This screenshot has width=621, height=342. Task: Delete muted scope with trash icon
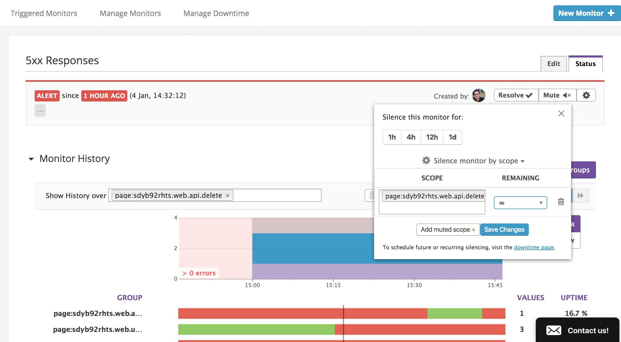point(561,202)
